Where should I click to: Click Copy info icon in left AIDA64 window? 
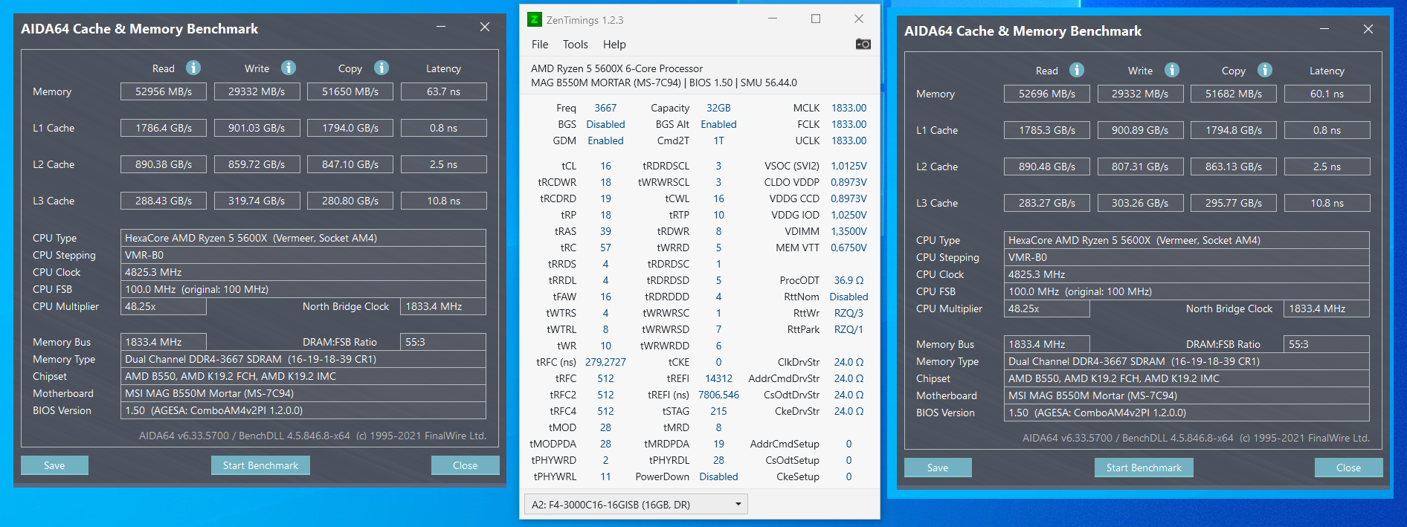381,68
